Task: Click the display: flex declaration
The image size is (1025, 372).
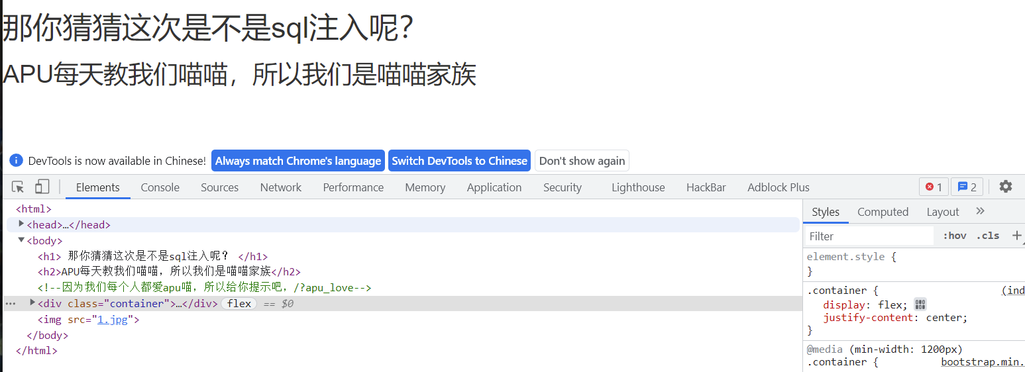Action: point(865,304)
